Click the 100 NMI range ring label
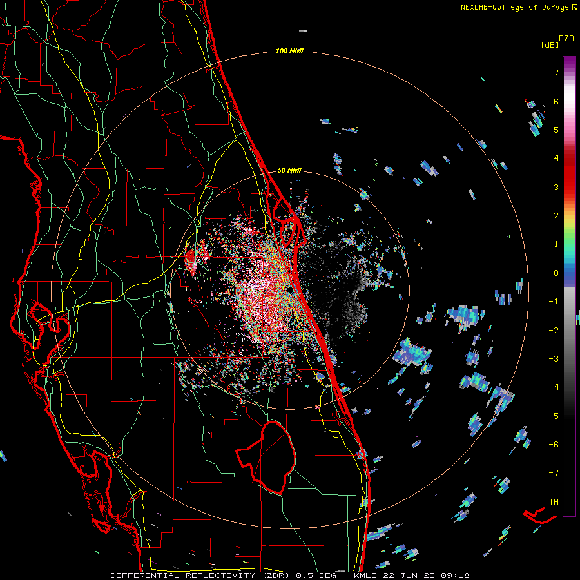 pyautogui.click(x=289, y=51)
